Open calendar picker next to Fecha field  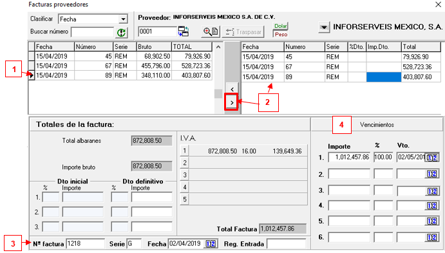point(211,244)
